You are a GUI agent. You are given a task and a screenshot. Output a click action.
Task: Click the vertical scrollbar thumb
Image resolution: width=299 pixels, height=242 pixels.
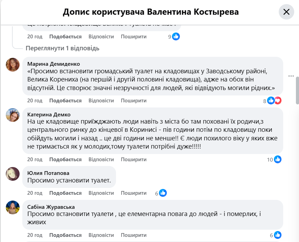pyautogui.click(x=297, y=90)
